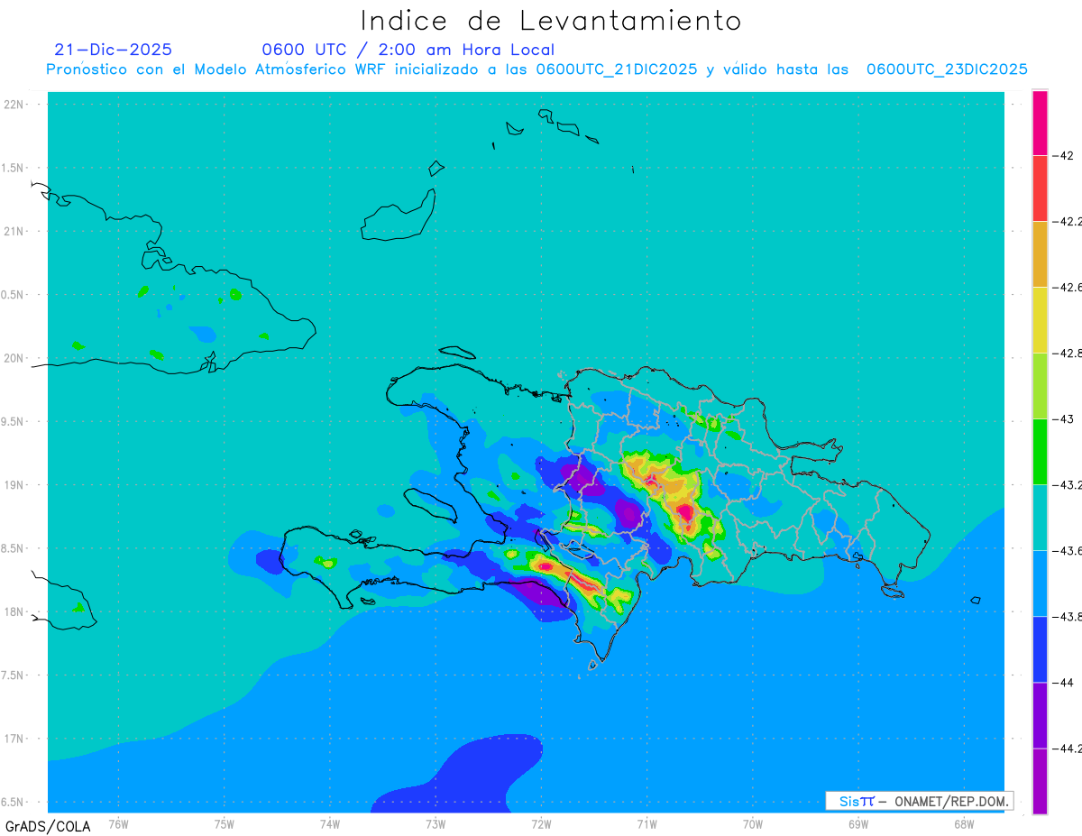Click the '-42.8' colorbar value
This screenshot has width=1082, height=836.
click(1068, 354)
